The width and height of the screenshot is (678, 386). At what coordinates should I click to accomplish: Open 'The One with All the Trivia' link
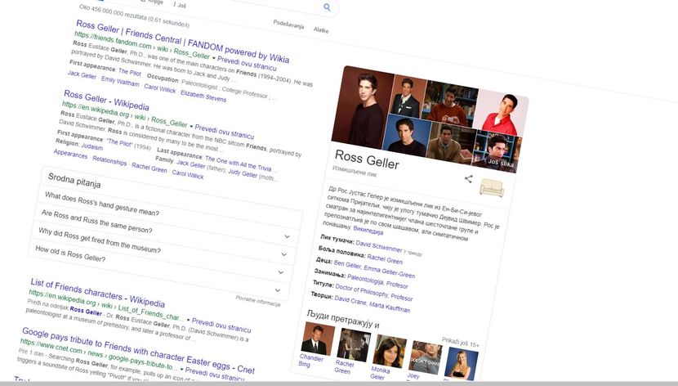click(238, 164)
